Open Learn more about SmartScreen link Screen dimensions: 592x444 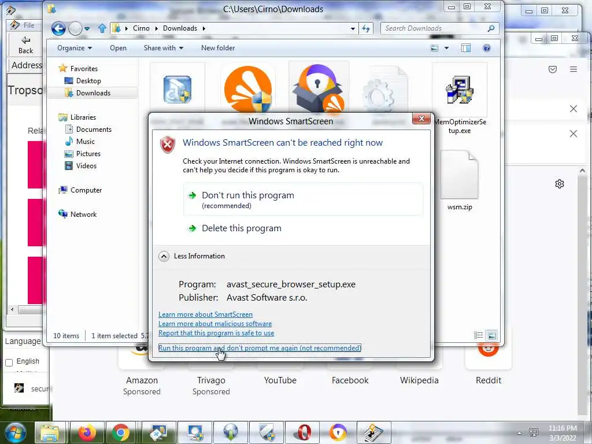tap(205, 314)
